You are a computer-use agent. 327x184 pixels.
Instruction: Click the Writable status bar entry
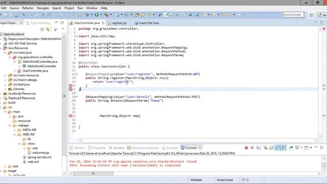click(196, 180)
